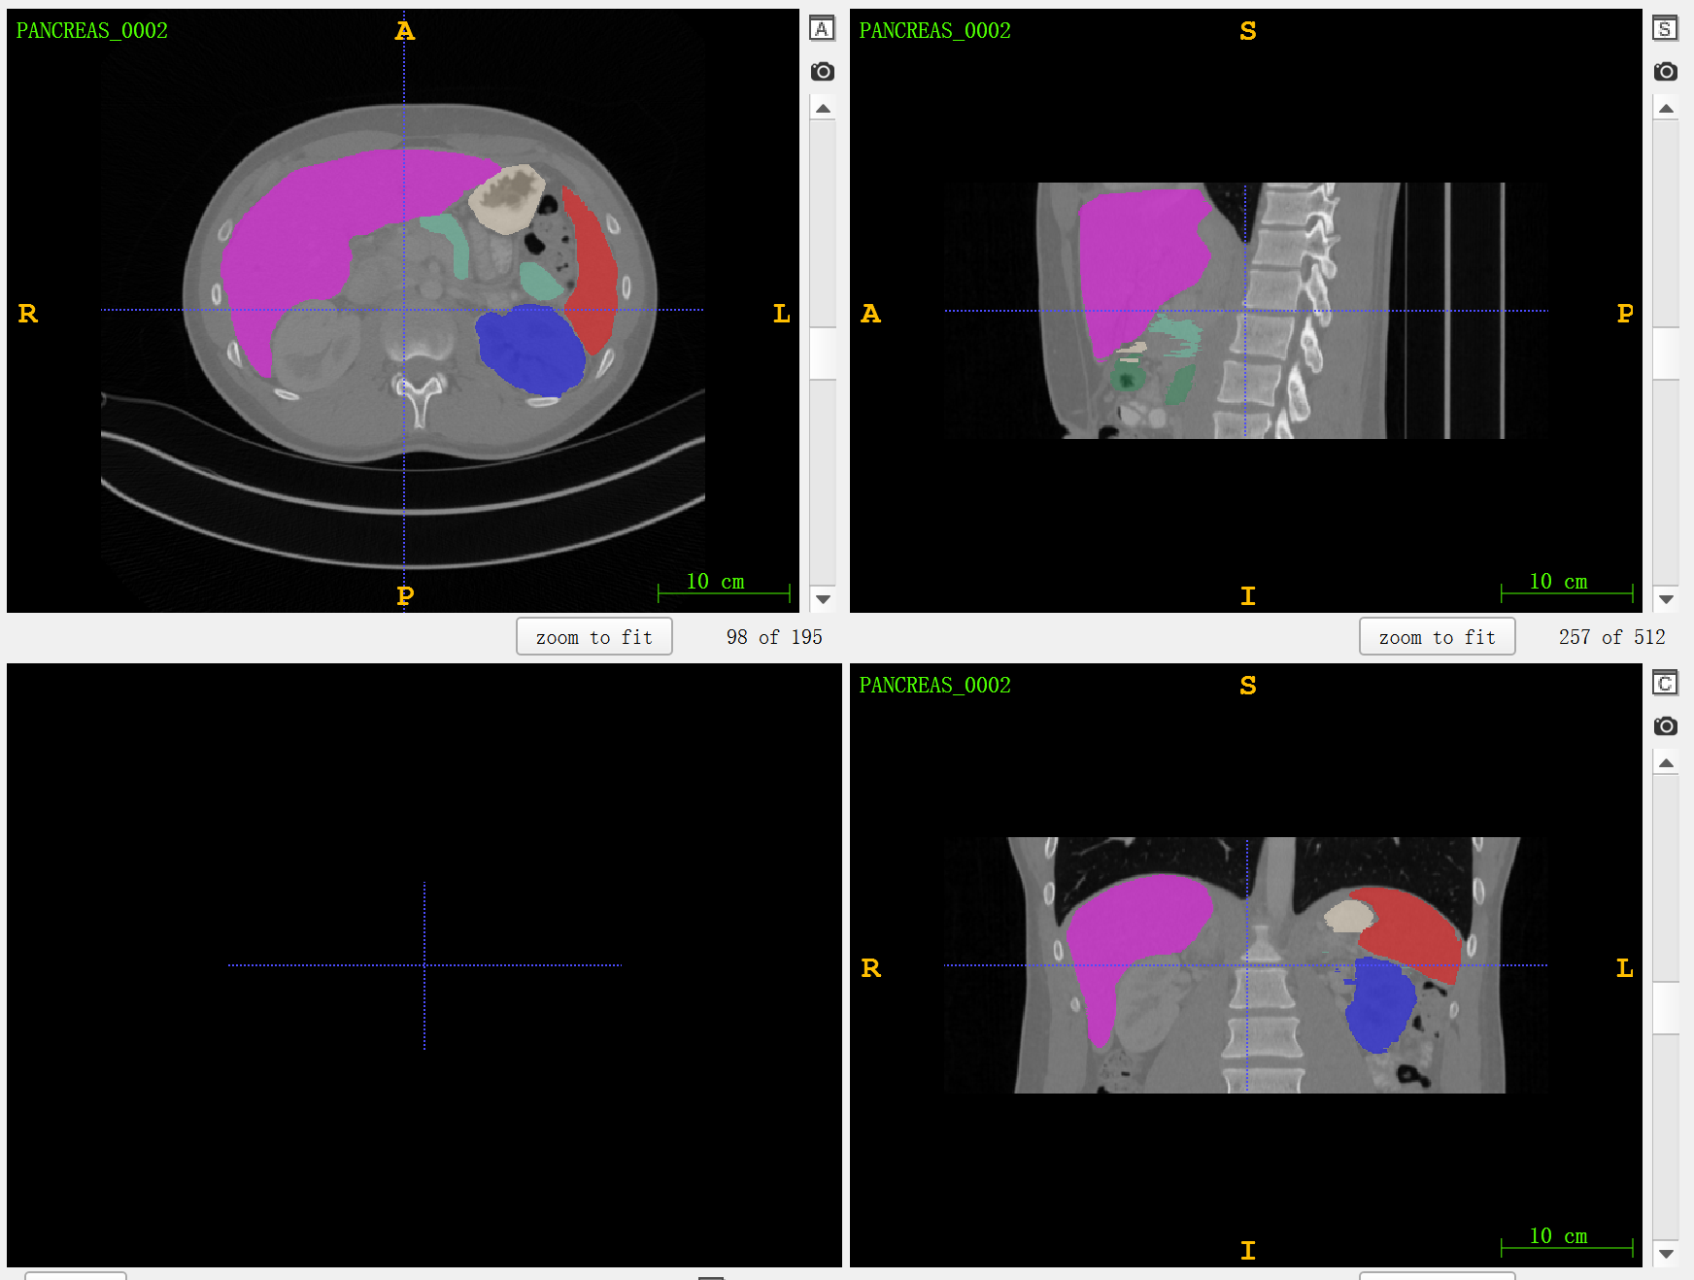The image size is (1694, 1280).
Task: Select the beige stomach segmentation in axial view
Action: tap(505, 199)
